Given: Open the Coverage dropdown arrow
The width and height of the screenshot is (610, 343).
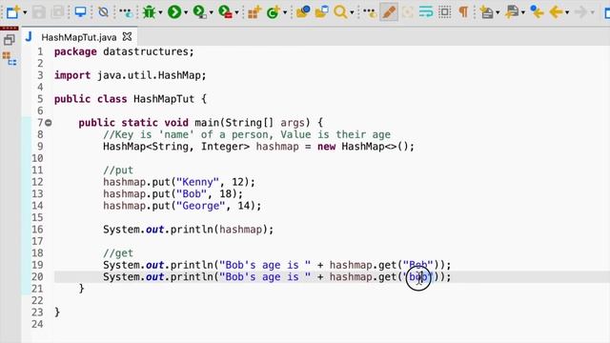Looking at the screenshot, I should [212, 12].
